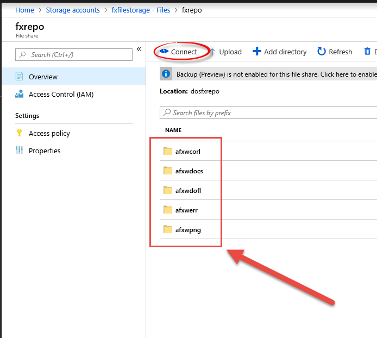
Task: Click the blue info icon in backup banner
Action: point(166,73)
